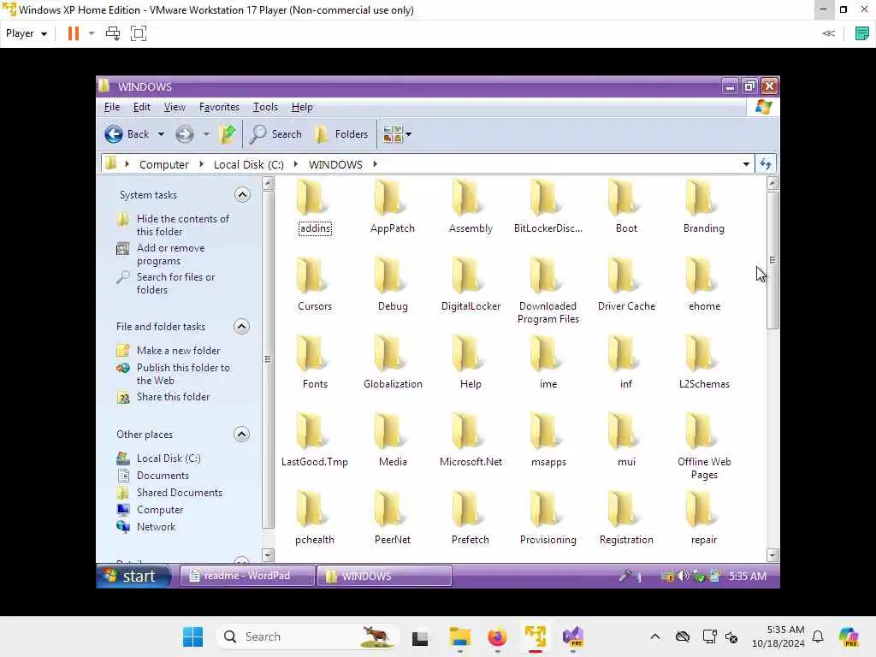Select the Branding folder icon
The width and height of the screenshot is (876, 657).
click(701, 198)
